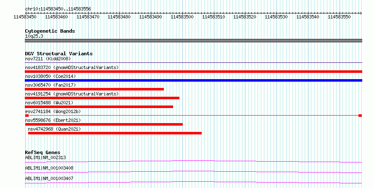Click ruler position 114583530
The height and width of the screenshot is (188, 374).
276,17
